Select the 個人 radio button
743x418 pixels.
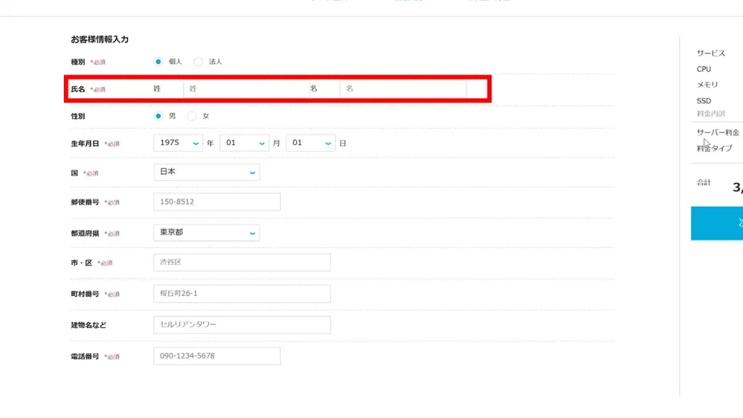point(158,62)
